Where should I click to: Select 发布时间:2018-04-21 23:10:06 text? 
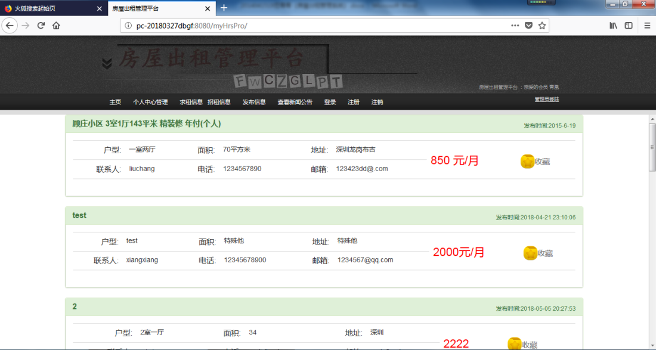click(536, 218)
